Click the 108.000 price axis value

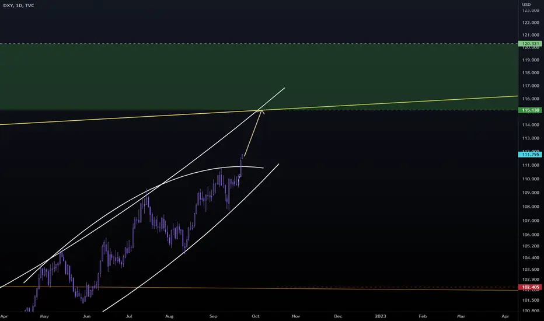531,207
